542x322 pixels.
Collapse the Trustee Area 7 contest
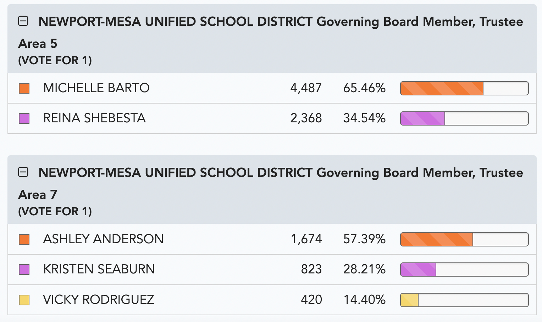click(x=23, y=173)
